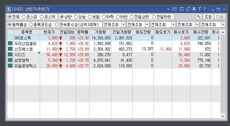Select the 하락 radio button

pos(104,17)
